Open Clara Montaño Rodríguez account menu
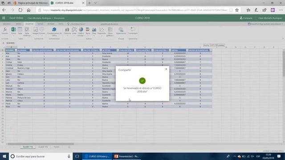 pos(270,18)
